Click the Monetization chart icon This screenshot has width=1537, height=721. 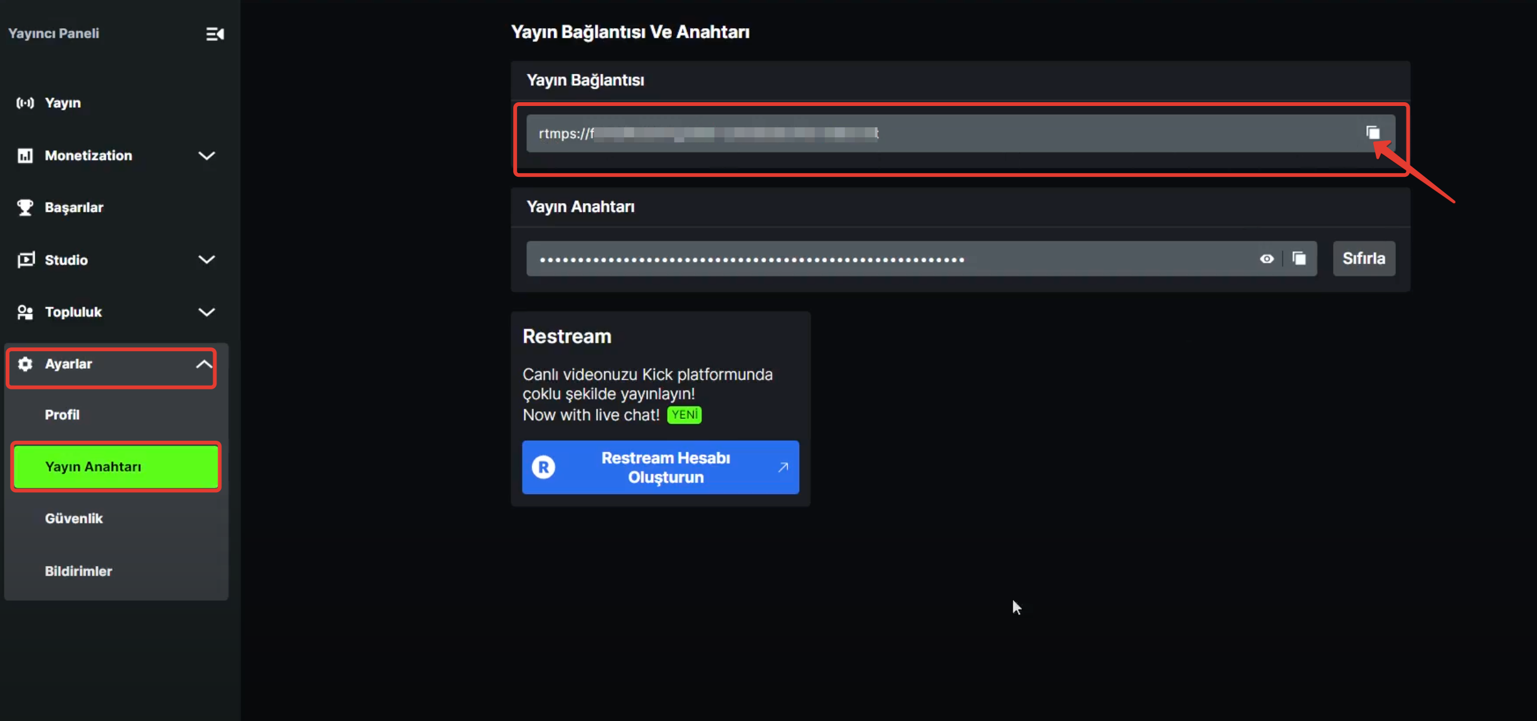pyautogui.click(x=25, y=155)
